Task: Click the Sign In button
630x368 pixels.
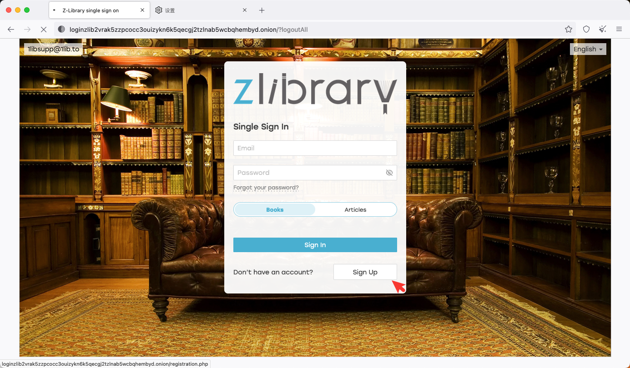Action: [315, 245]
